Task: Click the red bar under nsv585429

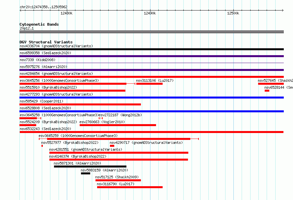Action: tap(80, 104)
